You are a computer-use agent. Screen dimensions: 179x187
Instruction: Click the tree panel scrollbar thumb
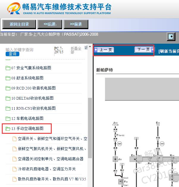point(90,128)
